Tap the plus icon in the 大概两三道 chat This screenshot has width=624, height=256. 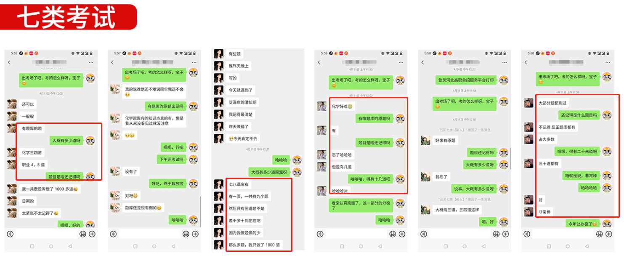point(505,234)
